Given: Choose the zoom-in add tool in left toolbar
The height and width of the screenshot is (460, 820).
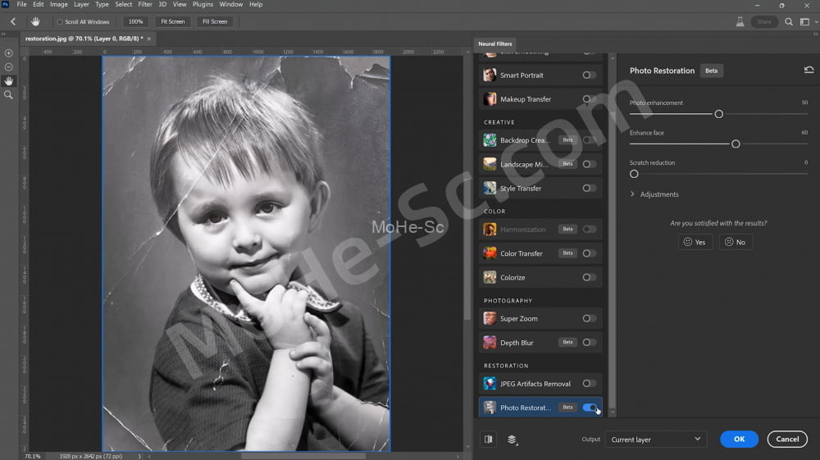Looking at the screenshot, I should 8,53.
